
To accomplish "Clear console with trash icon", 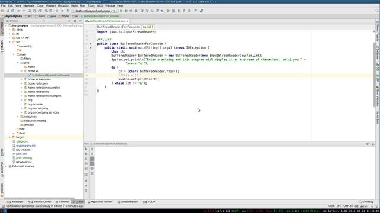I will tap(92, 173).
